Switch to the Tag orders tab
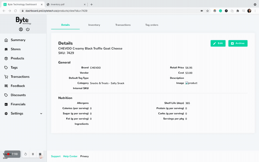Screen dimensions: 259x162 pos(152,25)
